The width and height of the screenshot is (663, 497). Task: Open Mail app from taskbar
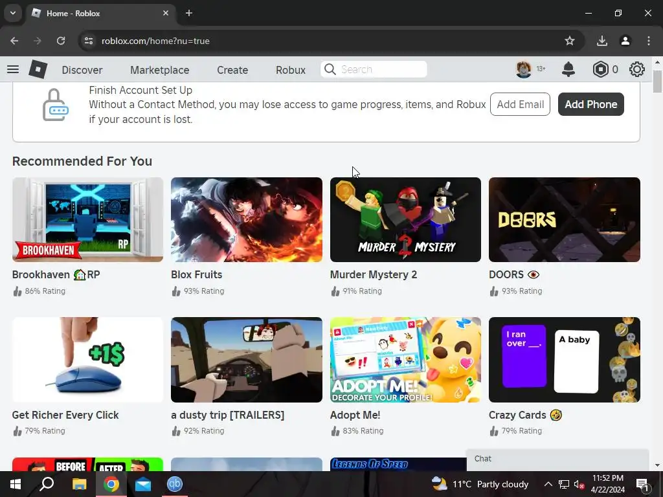point(143,484)
